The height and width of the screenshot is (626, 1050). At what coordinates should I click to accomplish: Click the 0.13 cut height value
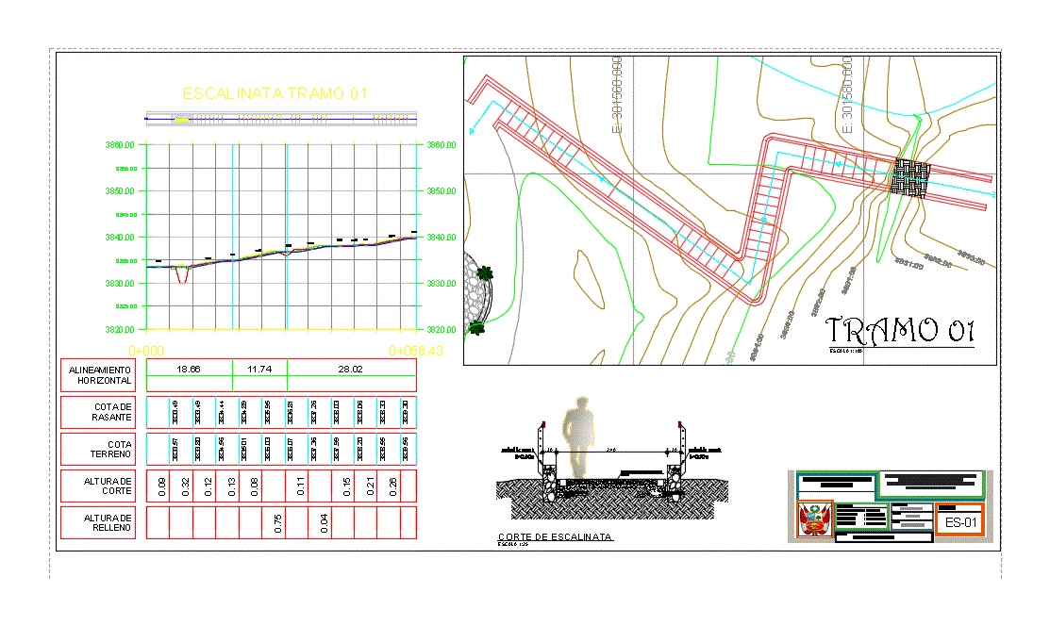pos(232,486)
